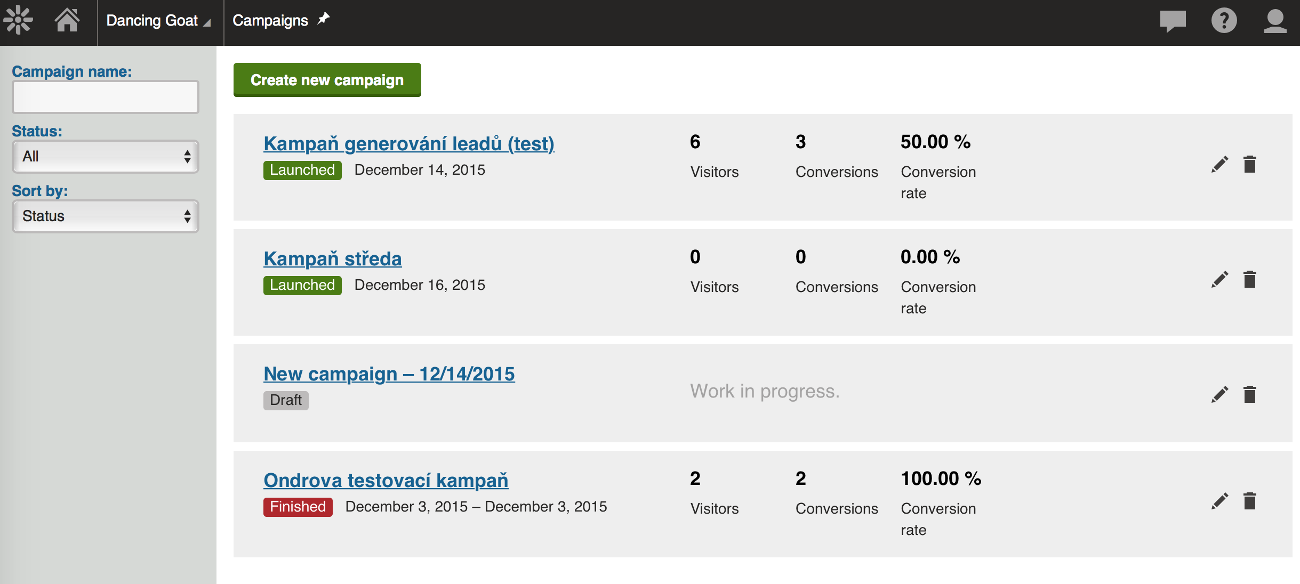The width and height of the screenshot is (1300, 584).
Task: Edit the New campaign draft
Action: [1219, 395]
